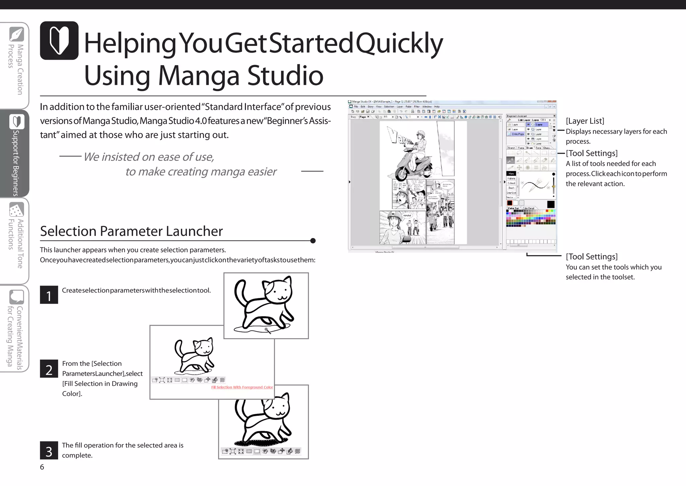This screenshot has height=486, width=686.
Task: Toggle the right checkmark on pen stroke preview
Action: tap(548, 188)
